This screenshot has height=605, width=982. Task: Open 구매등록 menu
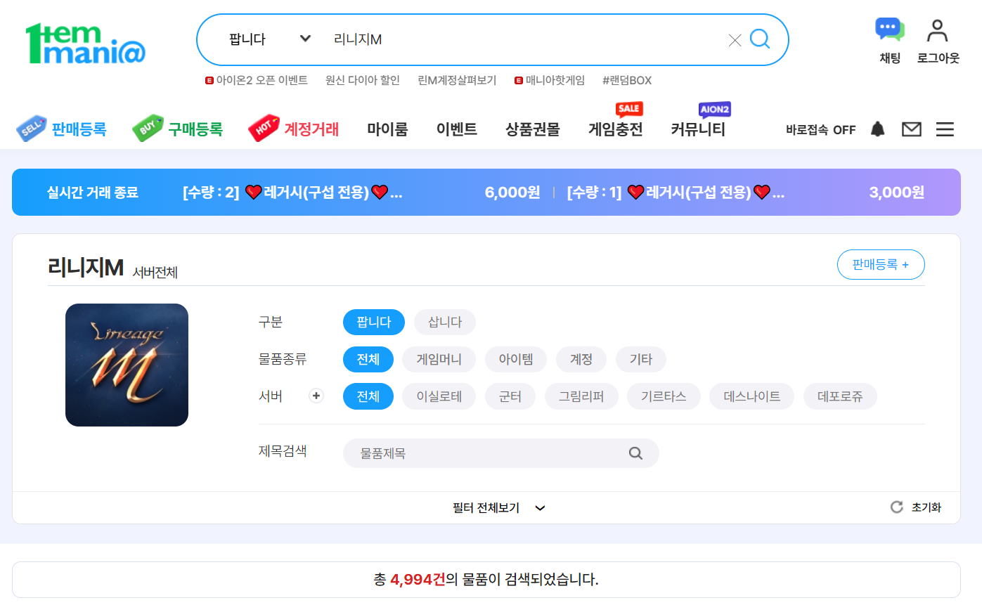click(177, 129)
